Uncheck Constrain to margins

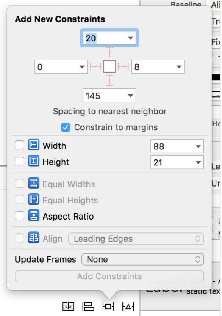click(x=66, y=127)
